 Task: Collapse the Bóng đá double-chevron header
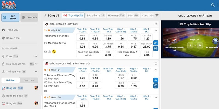pos(45,16)
